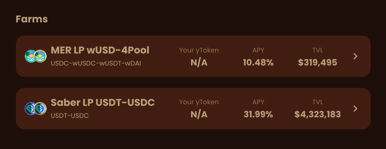
Task: Expand the MER LP wUSD-4Pool farm chevron
Action: pos(355,56)
